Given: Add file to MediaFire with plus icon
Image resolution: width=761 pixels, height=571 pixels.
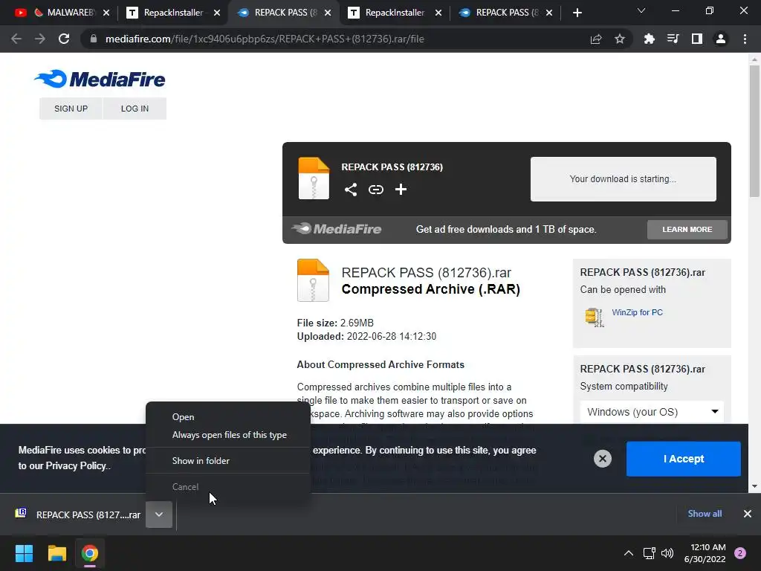Looking at the screenshot, I should (x=401, y=190).
